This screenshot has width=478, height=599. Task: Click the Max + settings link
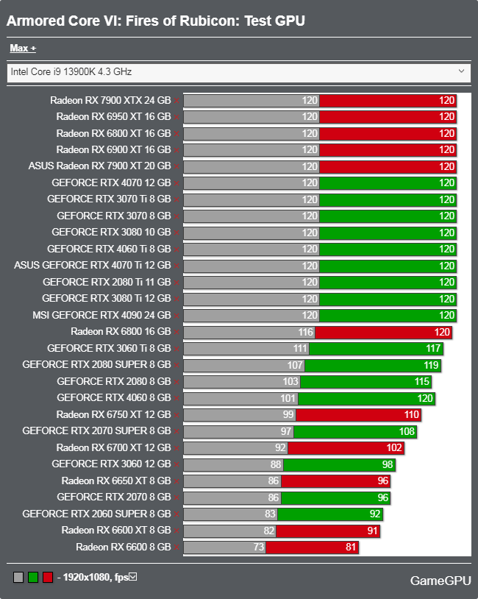(23, 49)
